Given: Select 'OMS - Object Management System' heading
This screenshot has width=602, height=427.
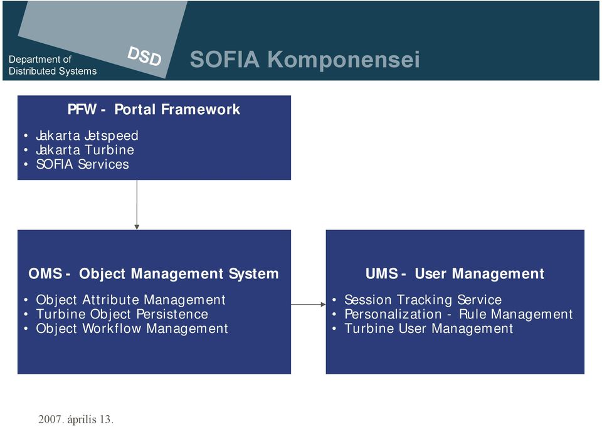Looking at the screenshot, I should (154, 274).
